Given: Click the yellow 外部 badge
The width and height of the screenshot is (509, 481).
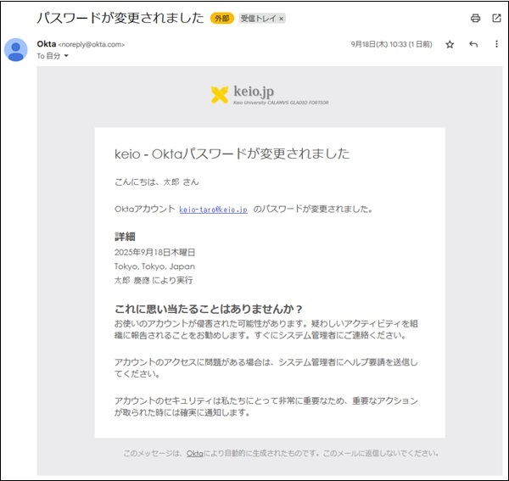Looking at the screenshot, I should click(222, 18).
